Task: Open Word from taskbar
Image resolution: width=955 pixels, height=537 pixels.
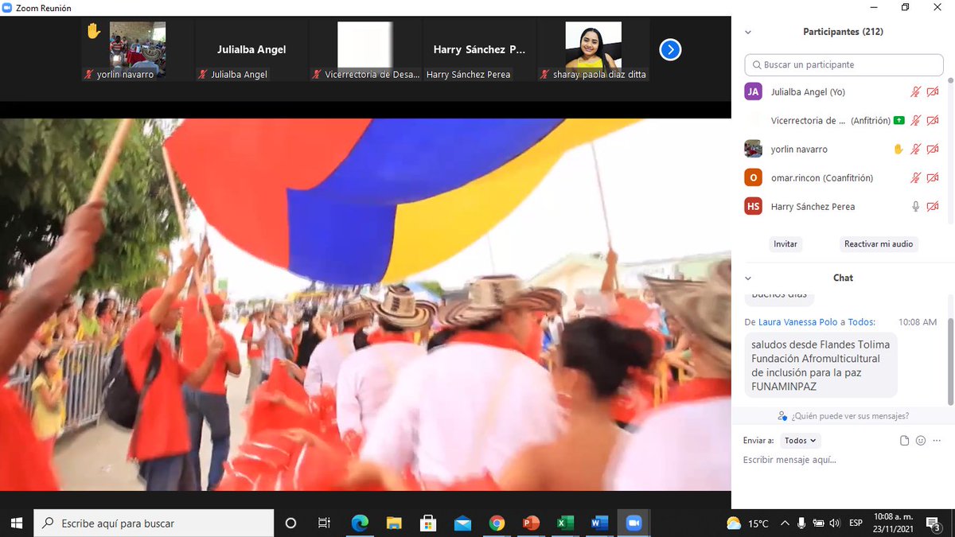Action: click(599, 523)
